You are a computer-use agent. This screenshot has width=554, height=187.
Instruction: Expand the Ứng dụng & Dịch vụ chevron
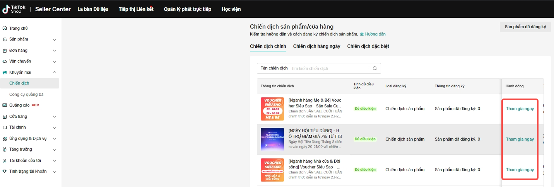tap(55, 138)
